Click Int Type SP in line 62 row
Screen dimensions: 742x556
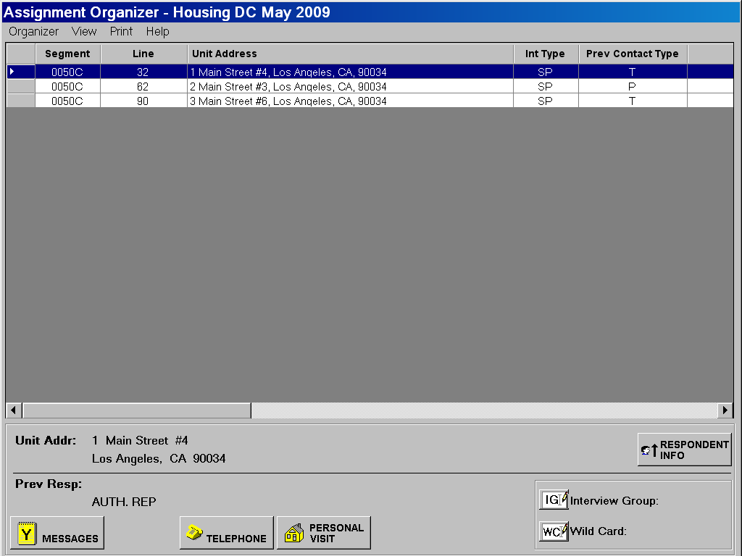click(546, 87)
